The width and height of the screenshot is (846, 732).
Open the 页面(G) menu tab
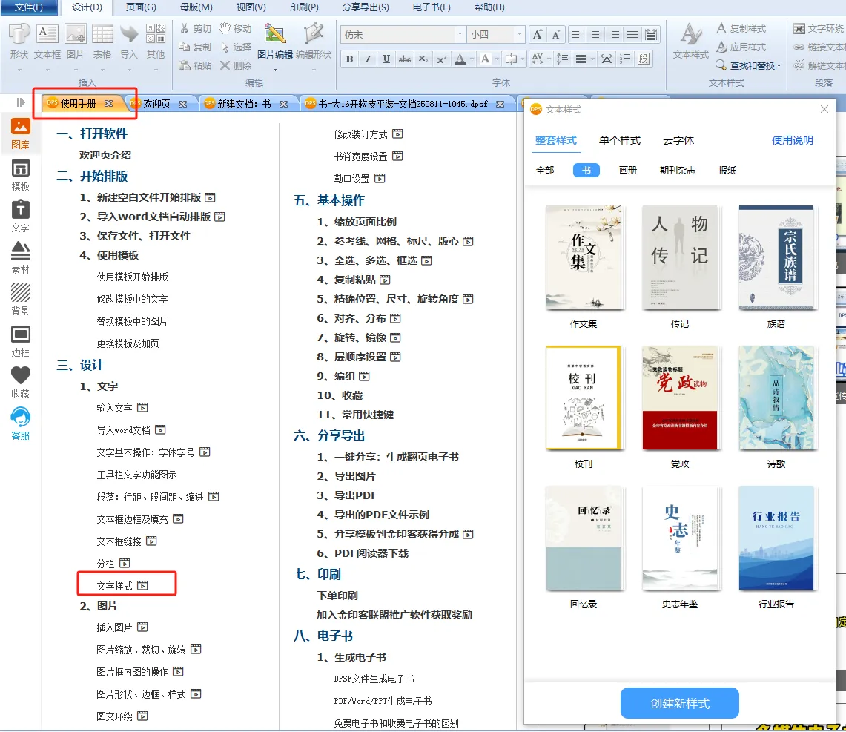point(141,7)
